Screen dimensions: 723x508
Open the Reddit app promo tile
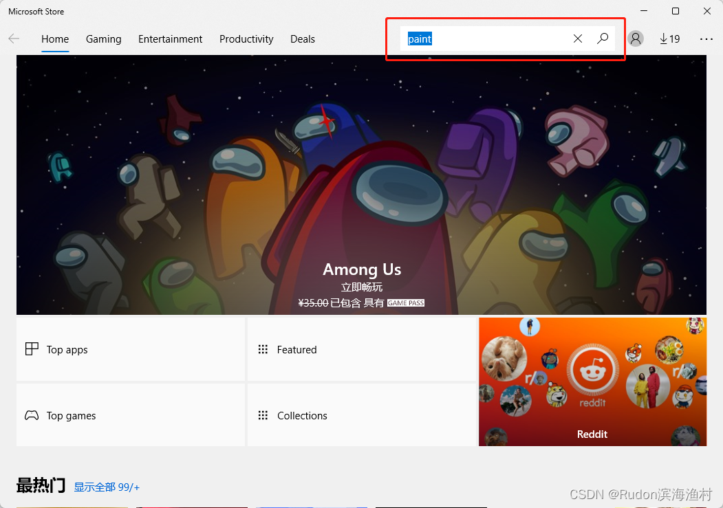pos(592,382)
